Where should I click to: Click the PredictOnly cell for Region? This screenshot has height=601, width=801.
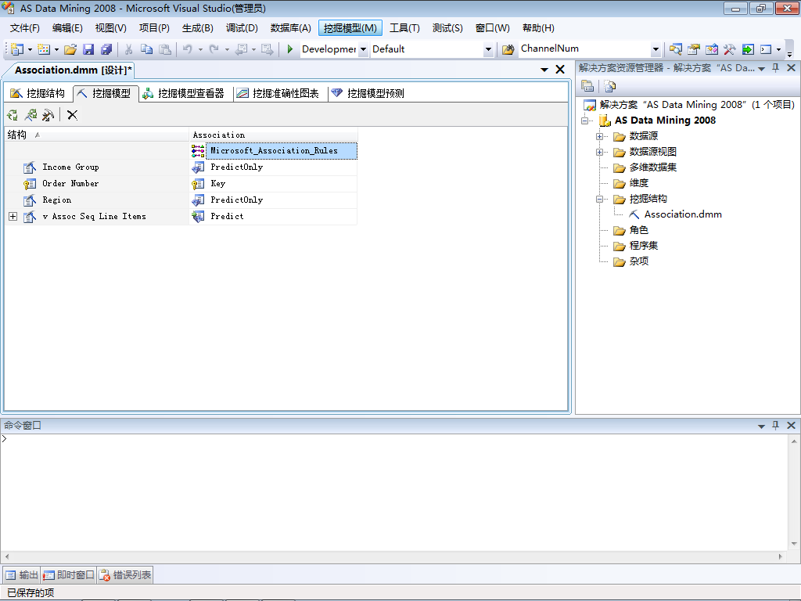pyautogui.click(x=273, y=200)
